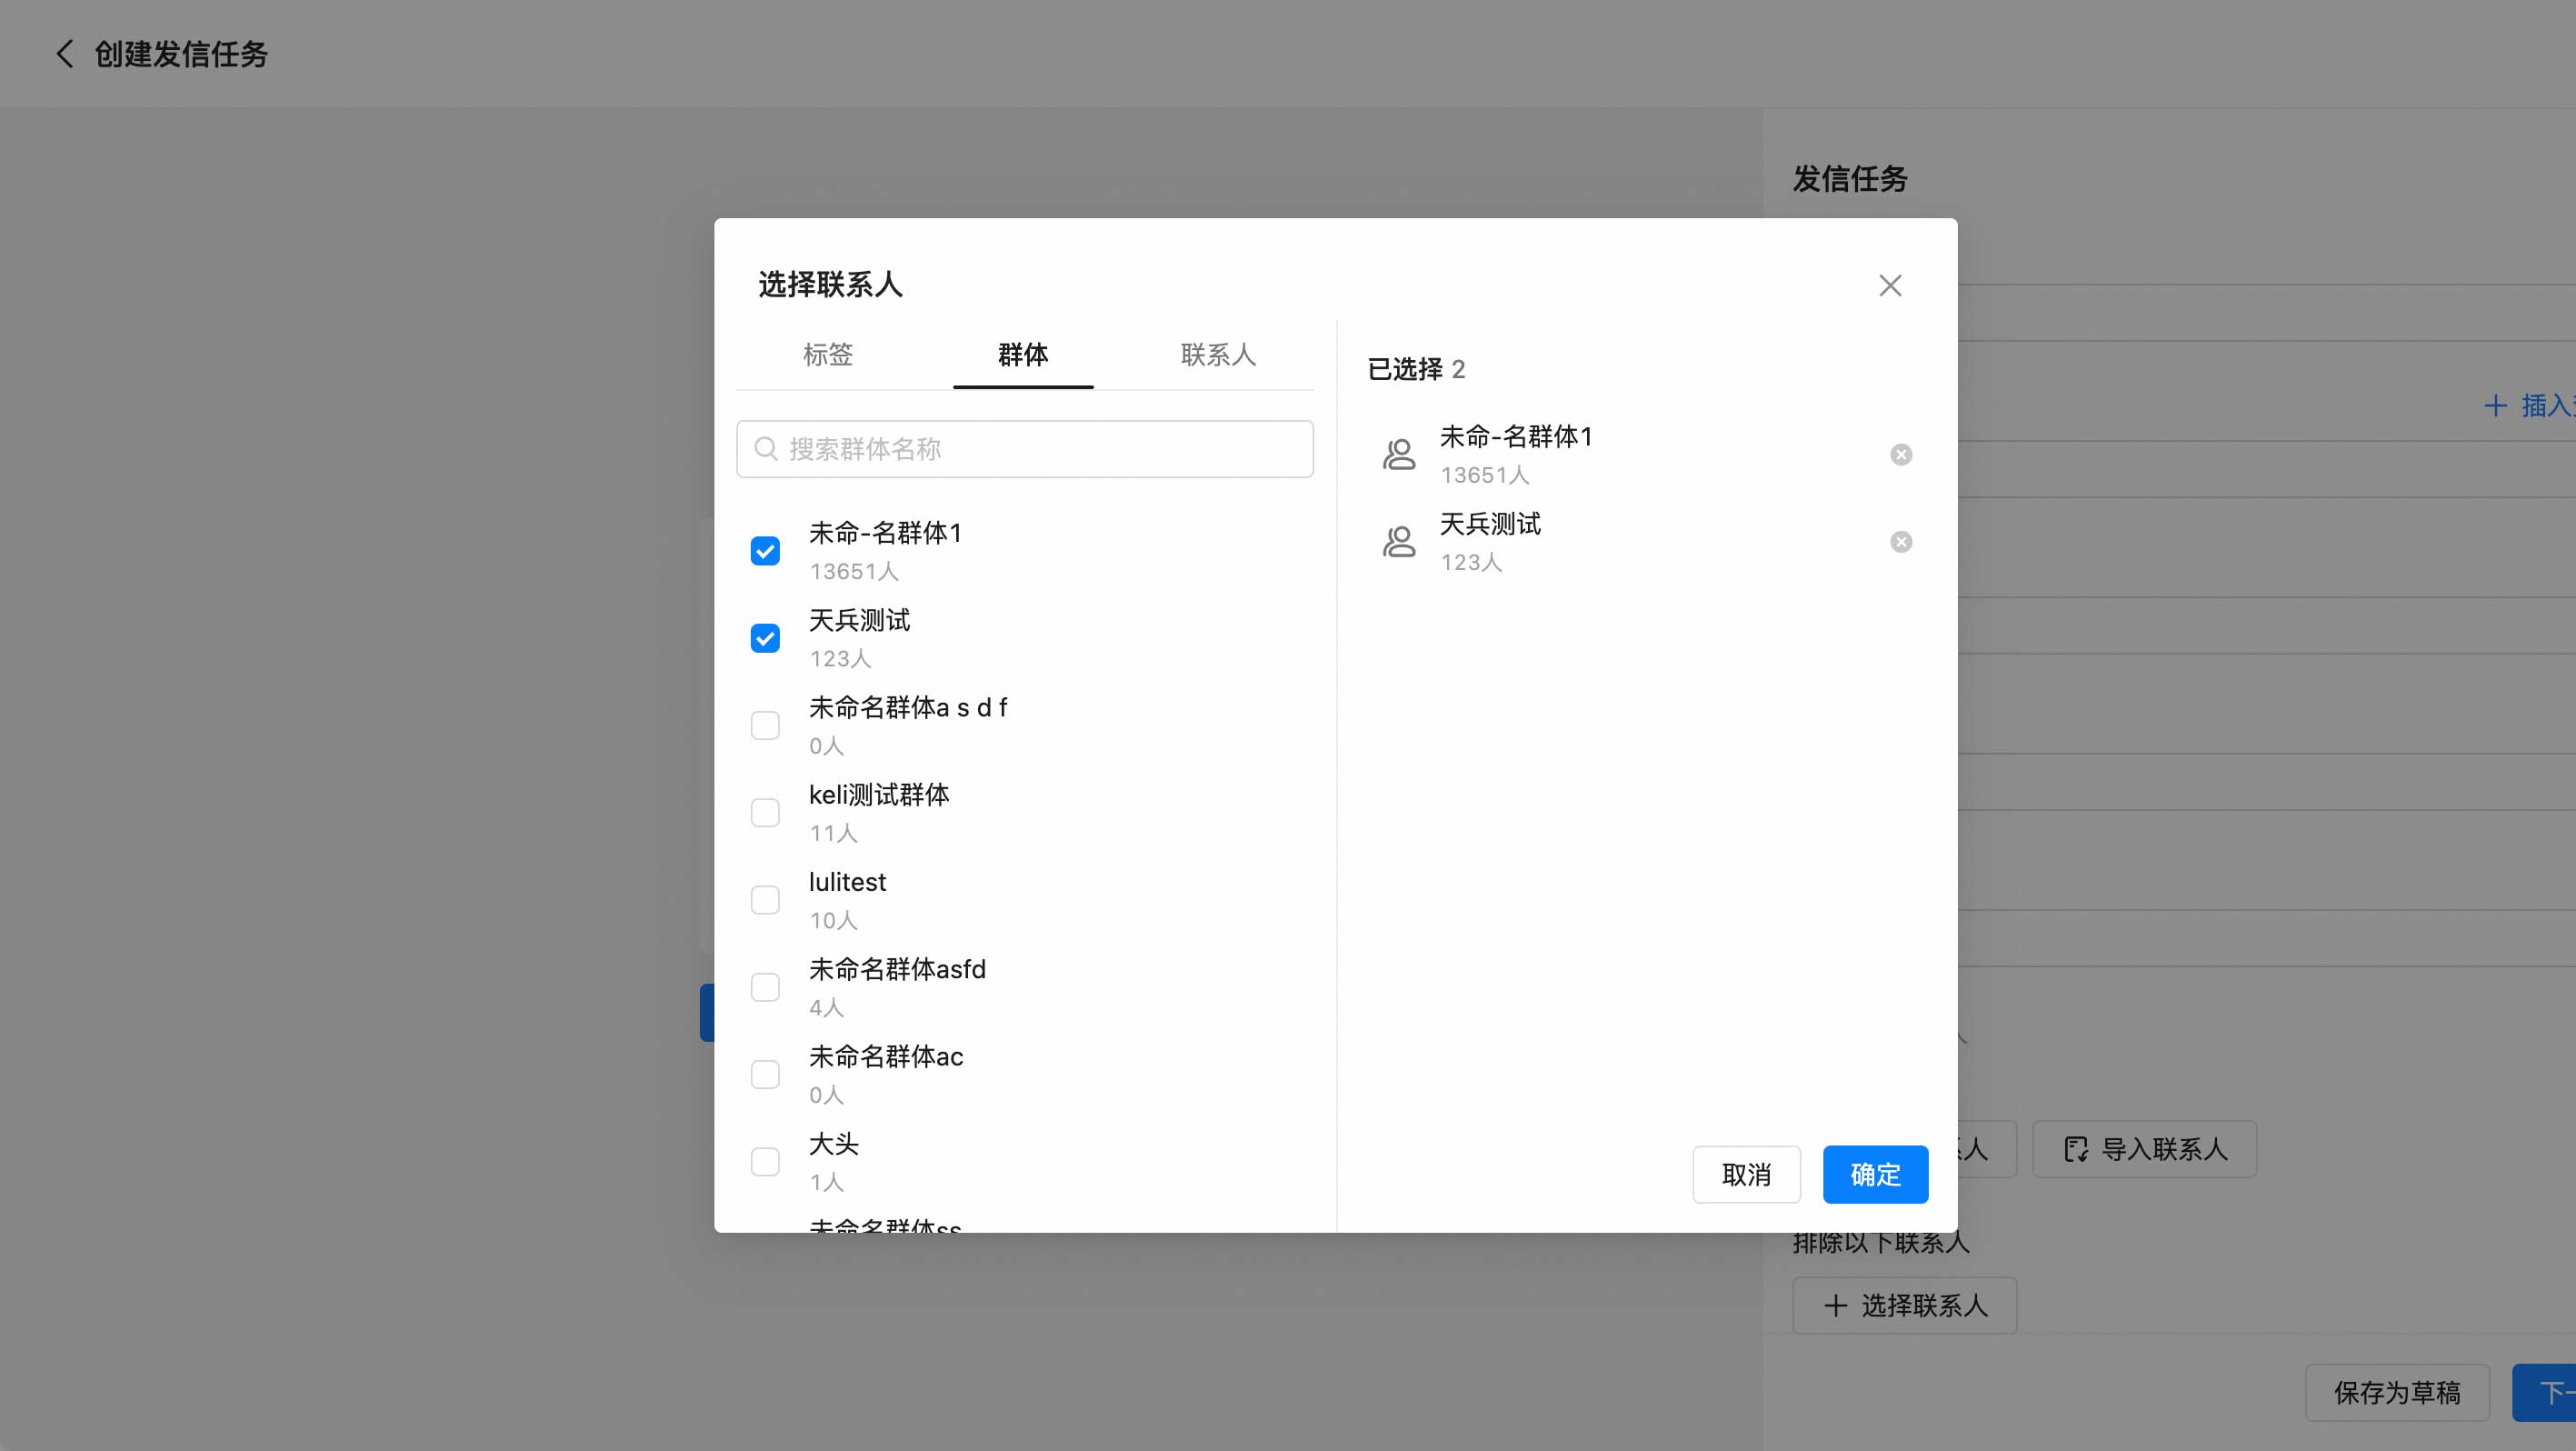Remove 天兵测试 from the selected list
This screenshot has height=1451, width=2576.
coord(1900,542)
